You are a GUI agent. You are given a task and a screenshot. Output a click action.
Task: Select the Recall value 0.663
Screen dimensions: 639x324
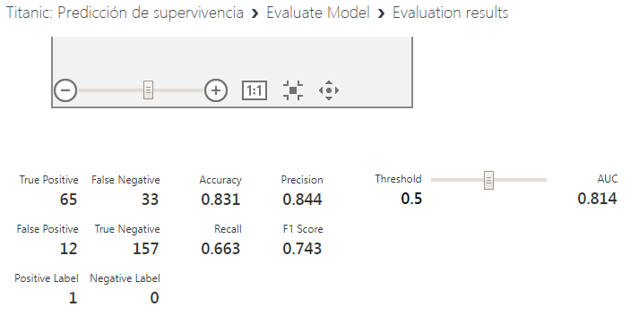[x=220, y=249]
